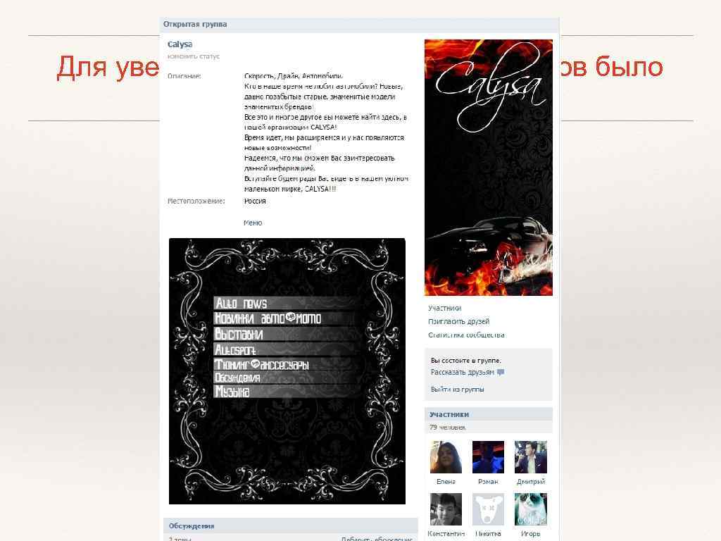Click the 'изменить статус' link

point(194,56)
